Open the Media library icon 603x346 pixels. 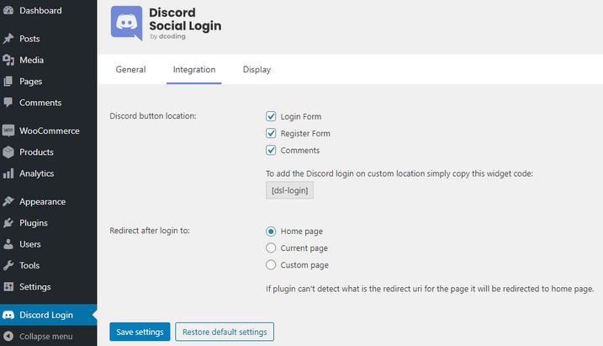click(x=8, y=60)
